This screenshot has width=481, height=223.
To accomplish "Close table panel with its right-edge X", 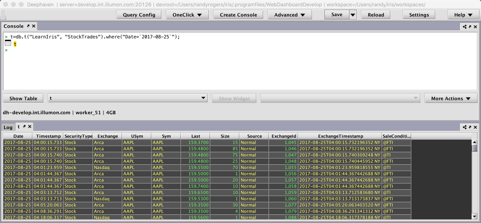I will pyautogui.click(x=476, y=127).
